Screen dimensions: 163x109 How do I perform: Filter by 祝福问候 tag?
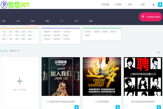click(47, 35)
